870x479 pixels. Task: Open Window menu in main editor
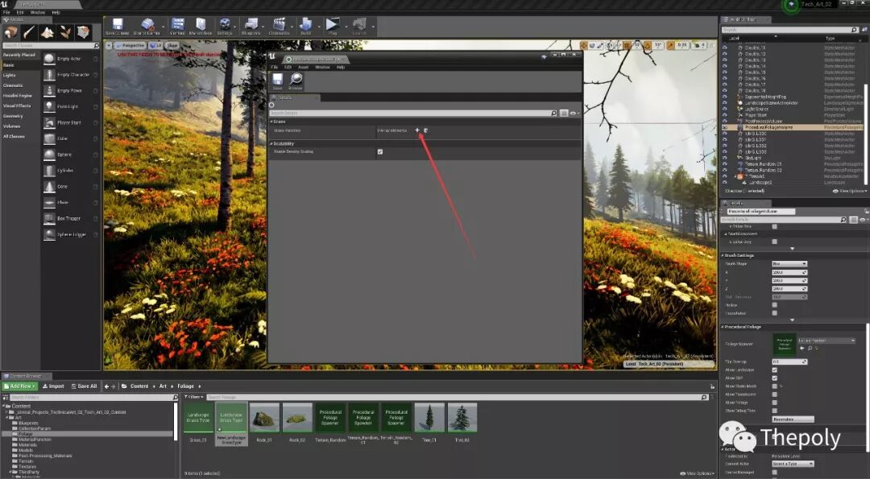pos(38,12)
